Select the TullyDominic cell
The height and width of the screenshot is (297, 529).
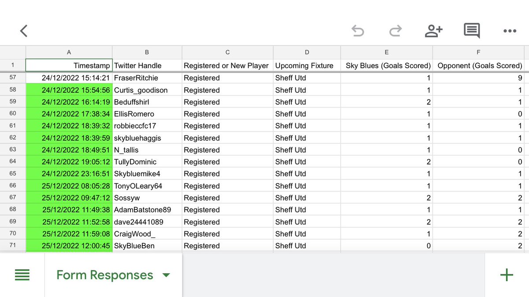pos(147,161)
